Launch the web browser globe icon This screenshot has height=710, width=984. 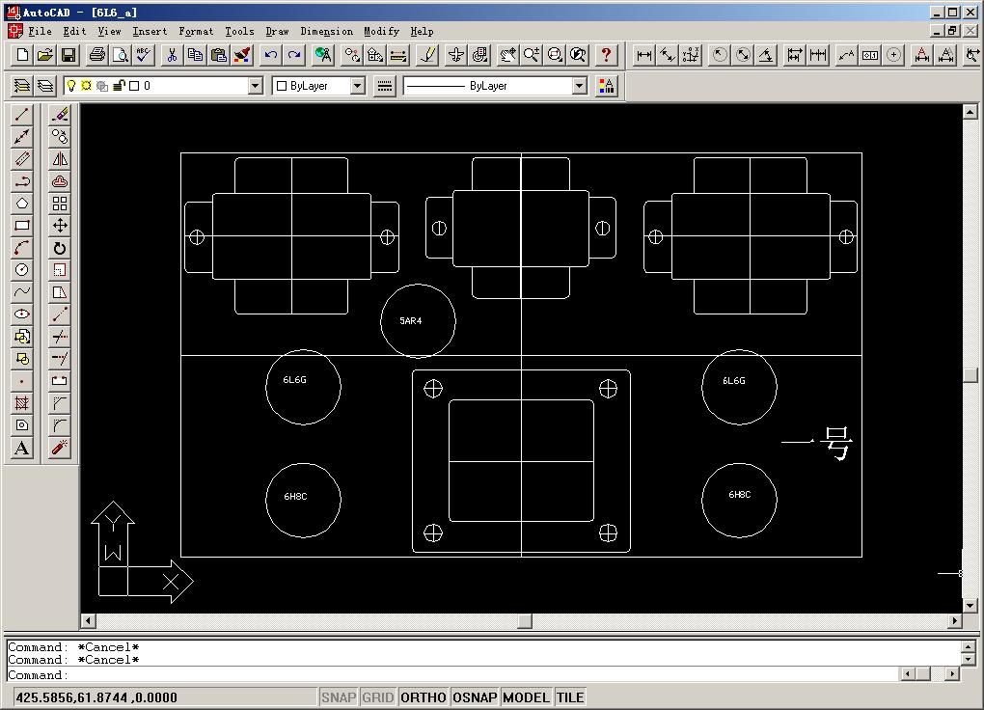point(323,55)
